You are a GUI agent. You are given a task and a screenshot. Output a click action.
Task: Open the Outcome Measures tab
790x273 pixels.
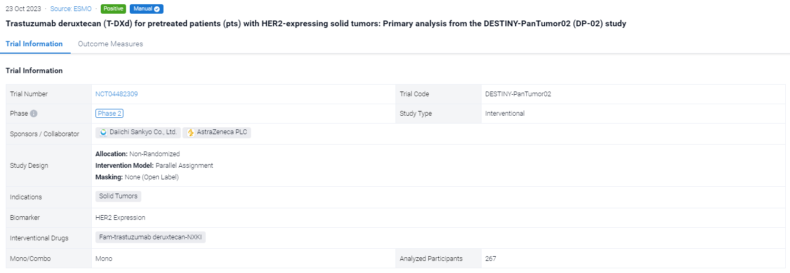tap(110, 44)
